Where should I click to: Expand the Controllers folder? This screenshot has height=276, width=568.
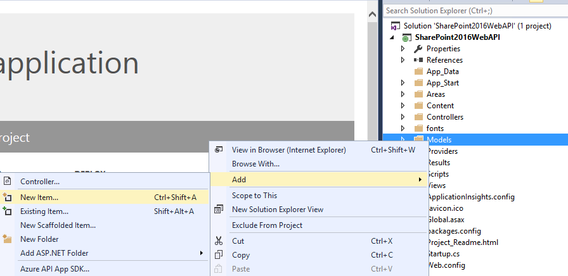(403, 117)
